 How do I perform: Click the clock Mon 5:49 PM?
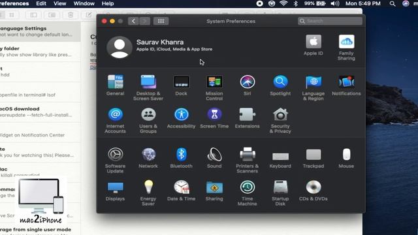(363, 3)
